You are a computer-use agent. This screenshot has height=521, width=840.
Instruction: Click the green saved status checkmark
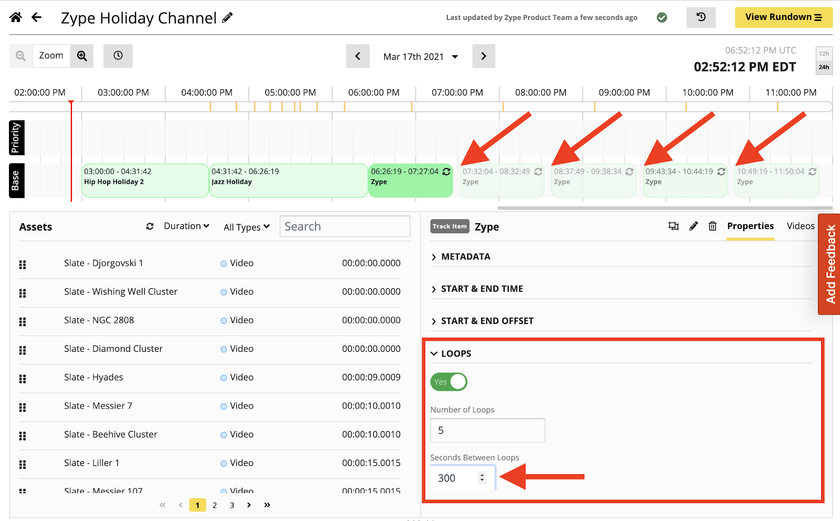coord(662,17)
